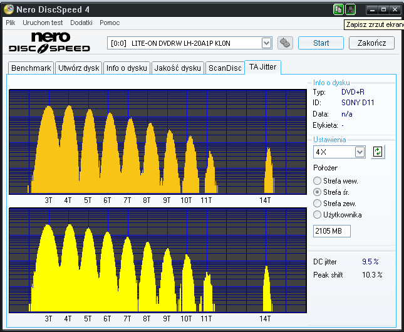404x332 pixels.
Task: Click the DC jitter 9.5 % value
Action: point(370,262)
